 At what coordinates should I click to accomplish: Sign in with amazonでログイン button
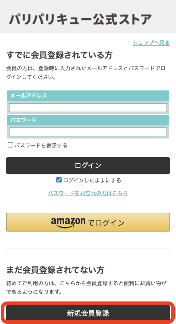click(x=88, y=222)
